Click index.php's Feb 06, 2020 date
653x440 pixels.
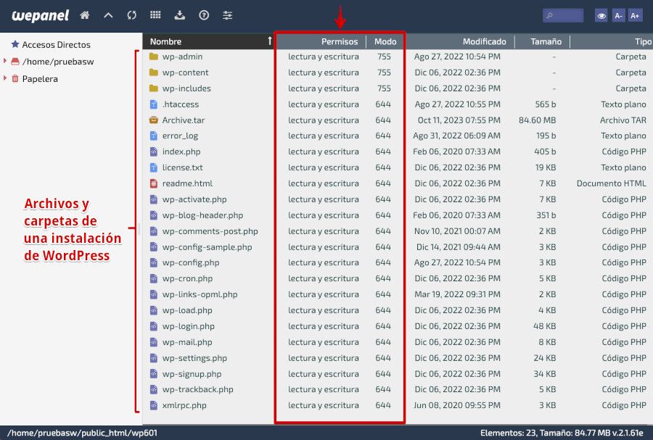pos(456,151)
